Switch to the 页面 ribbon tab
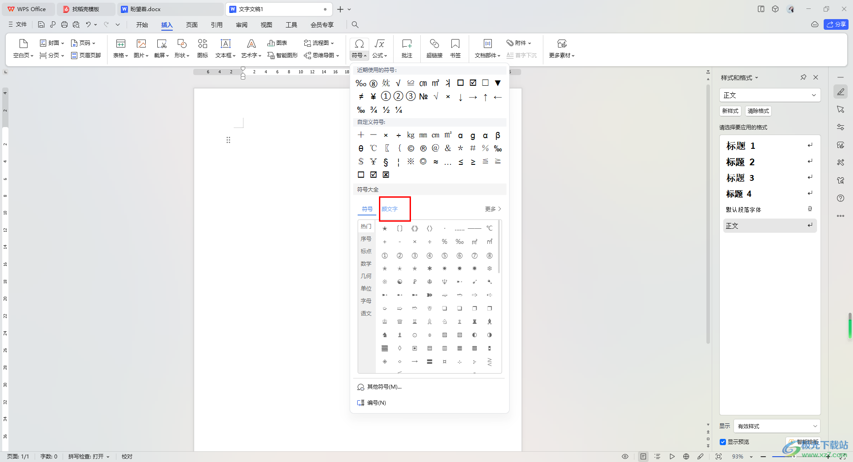This screenshot has width=853, height=462. click(192, 25)
